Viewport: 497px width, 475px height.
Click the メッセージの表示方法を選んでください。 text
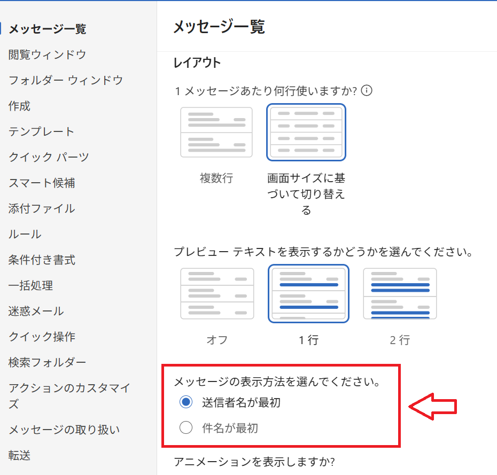pyautogui.click(x=277, y=382)
